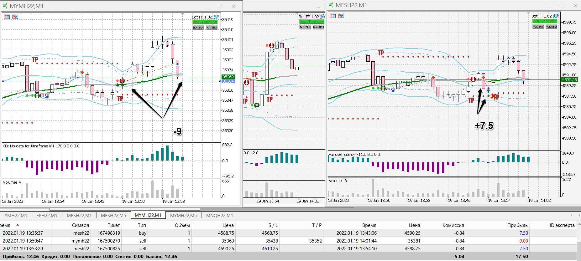Toggle the BUY enable button in MESH22,M1 chart
The height and width of the screenshot is (261, 581).
click(x=538, y=27)
